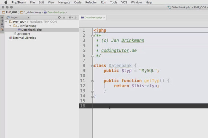This screenshot has height=138, width=208.
Task: Click the Datenbank.php file icon in tree
Action: tap(19, 30)
